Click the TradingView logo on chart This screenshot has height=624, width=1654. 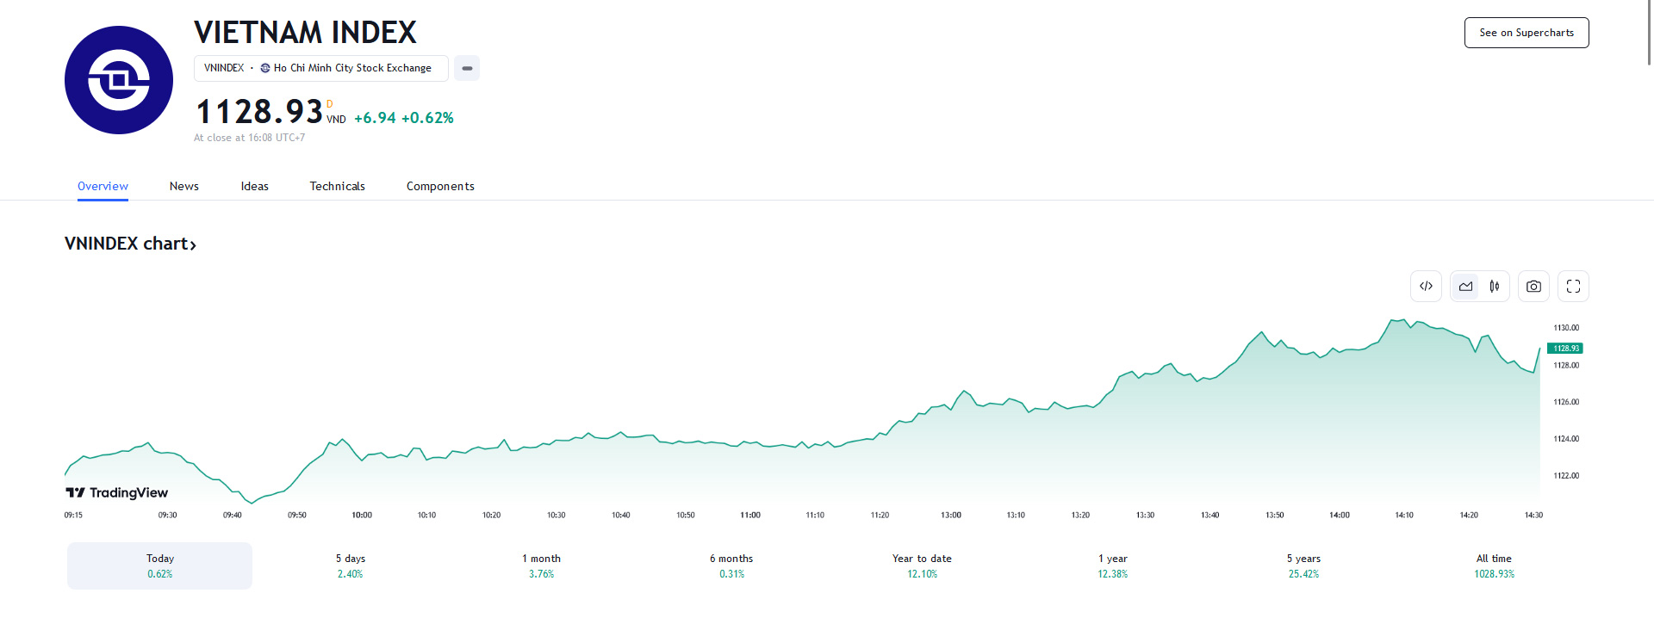pyautogui.click(x=117, y=492)
